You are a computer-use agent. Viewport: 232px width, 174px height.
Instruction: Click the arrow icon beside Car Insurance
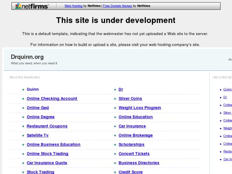click(x=115, y=126)
